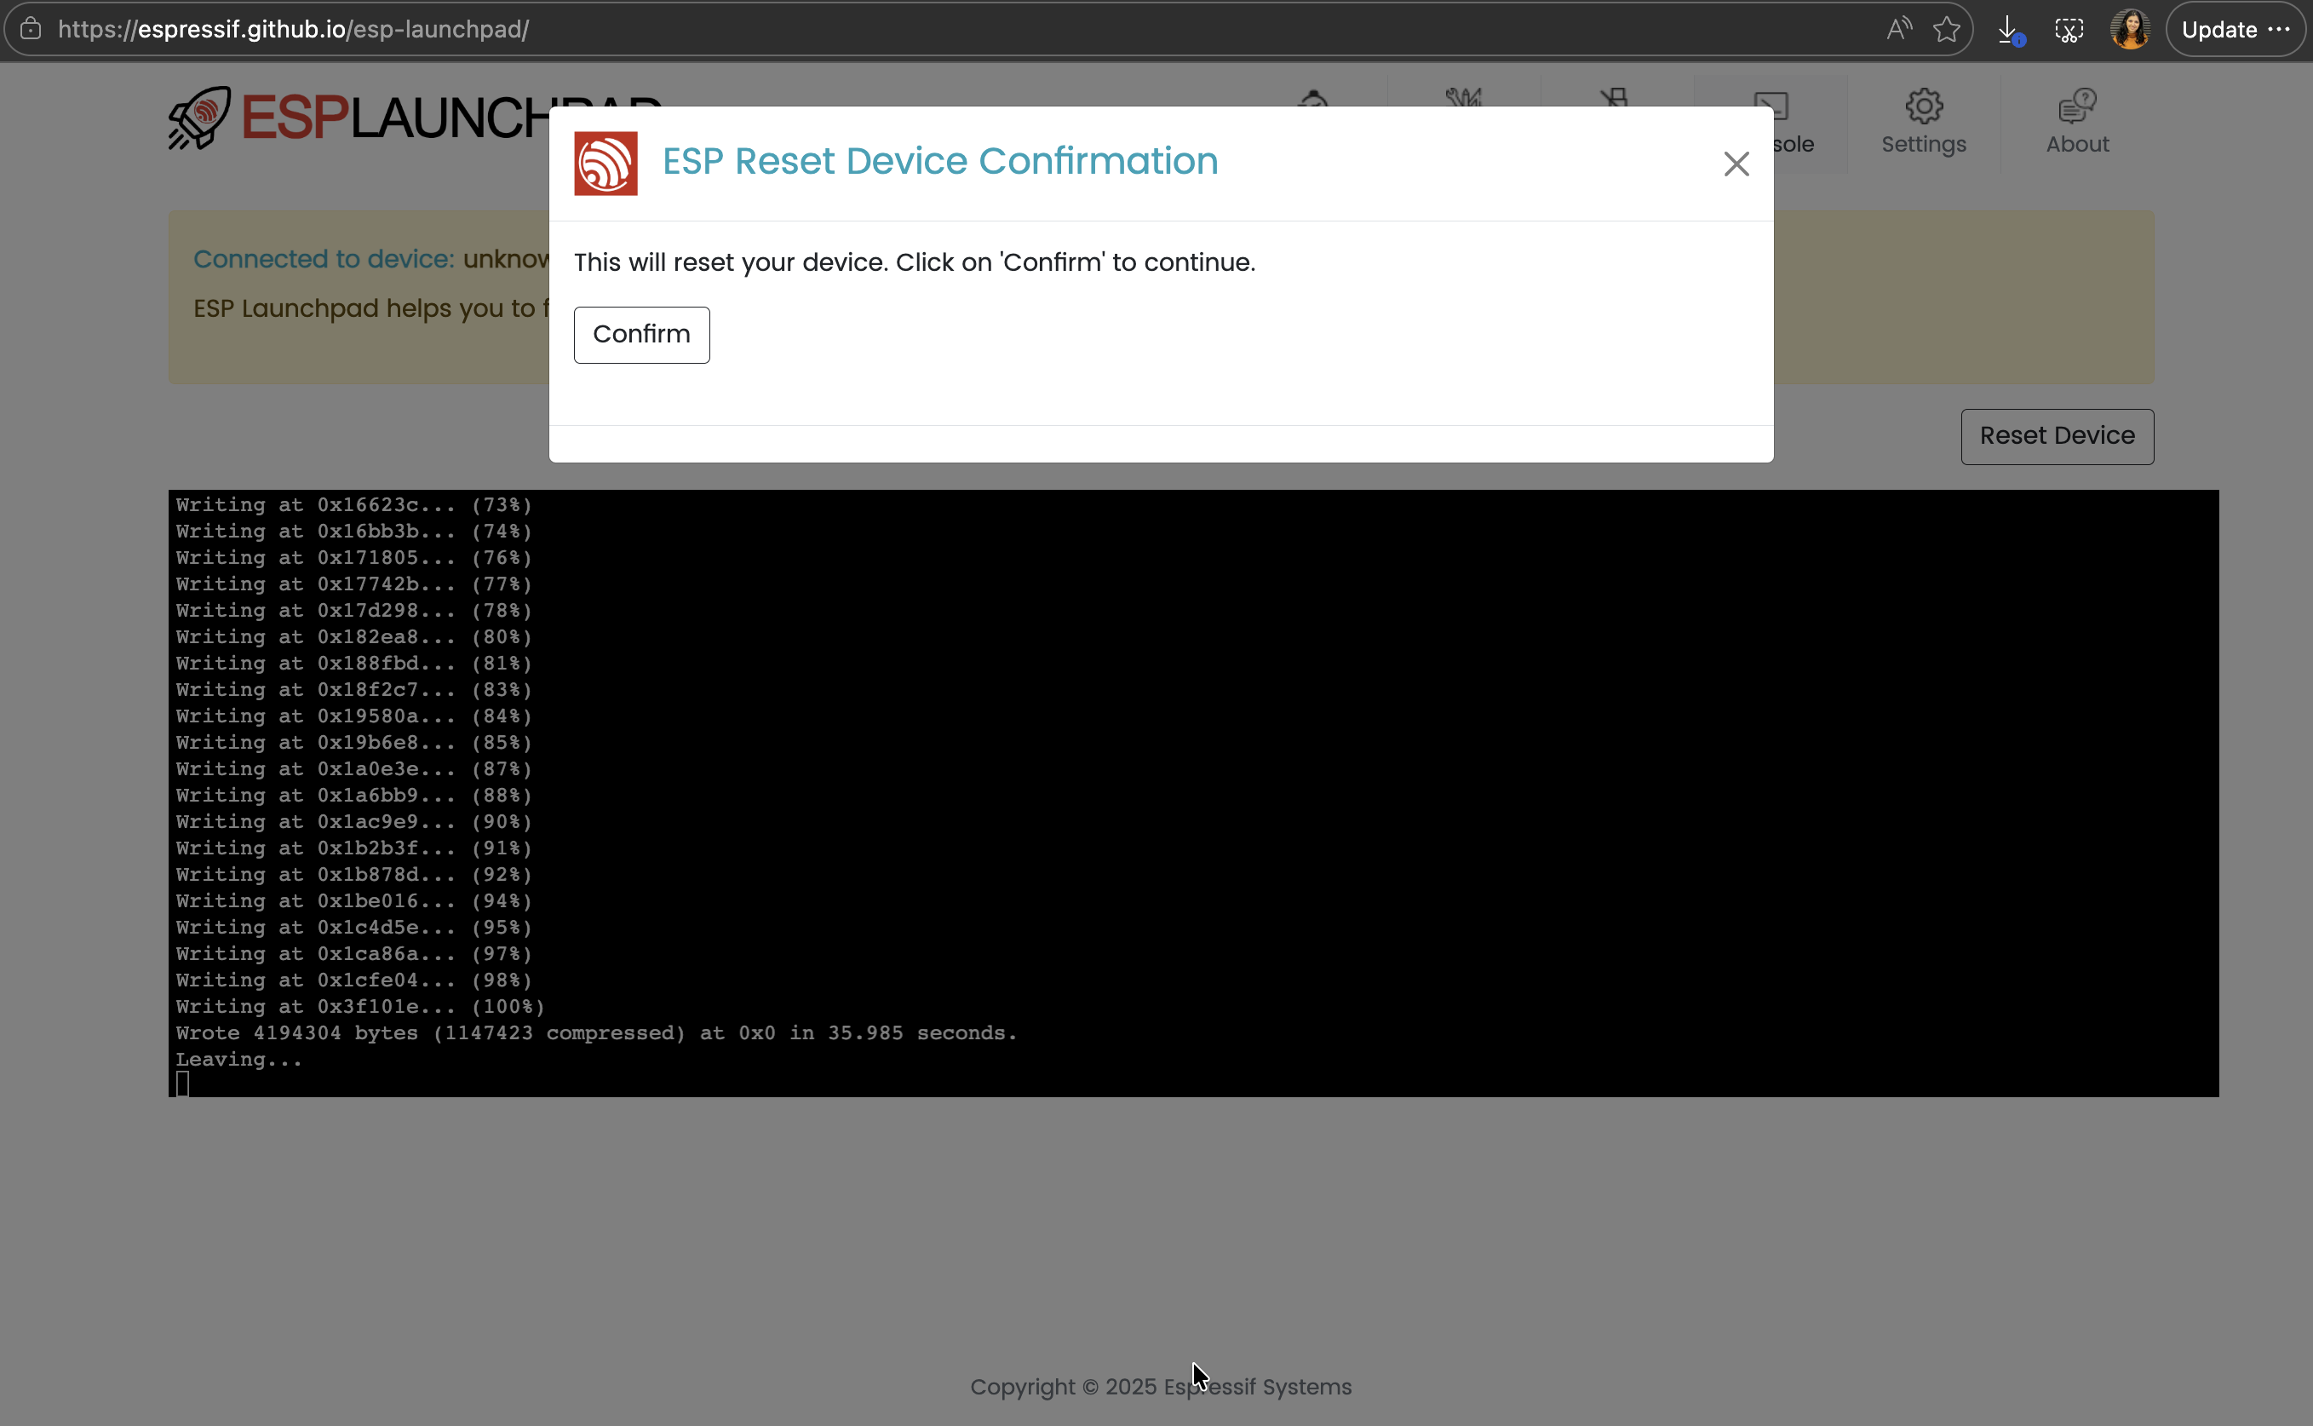Click console line 'Writing at 0x1b878d... (92%)'
The width and height of the screenshot is (2313, 1426).
click(x=353, y=874)
